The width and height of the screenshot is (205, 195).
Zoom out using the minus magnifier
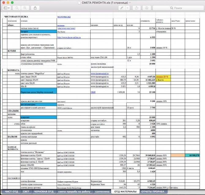coord(17,8)
